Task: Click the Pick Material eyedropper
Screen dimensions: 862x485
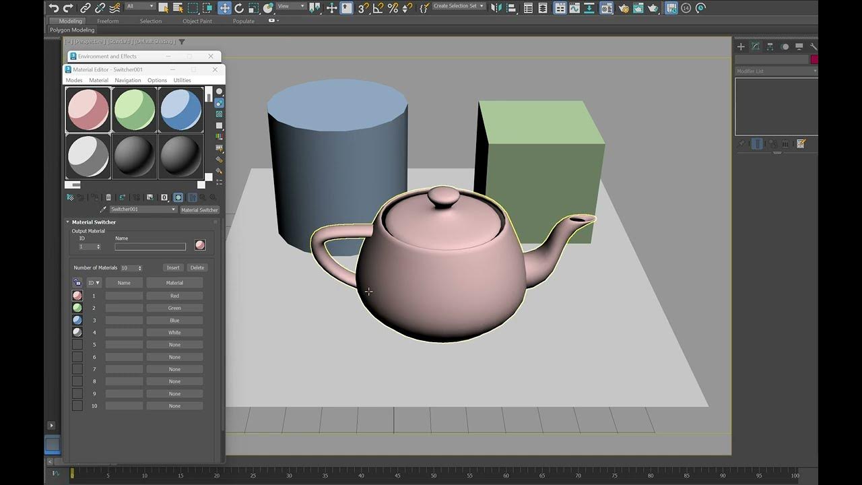Action: pyautogui.click(x=103, y=209)
